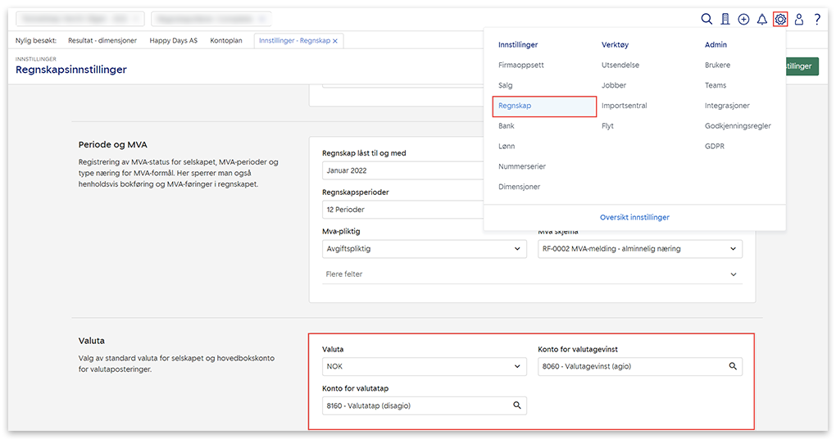
Task: Click the search magnifier icon in top bar
Action: [707, 20]
